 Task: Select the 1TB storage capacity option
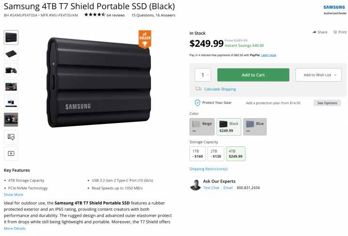[198, 153]
